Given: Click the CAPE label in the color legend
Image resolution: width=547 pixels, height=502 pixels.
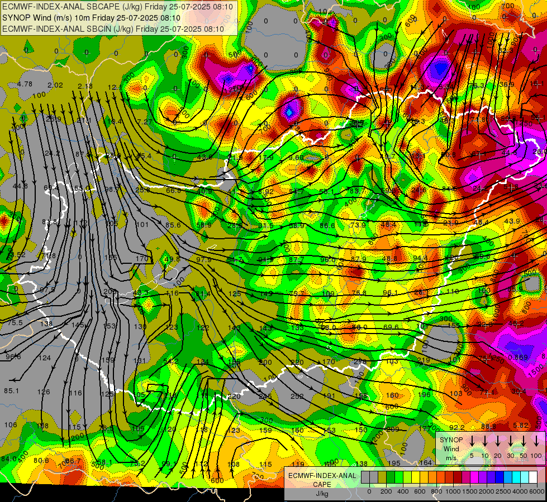Looking at the screenshot, I should click(x=322, y=485).
